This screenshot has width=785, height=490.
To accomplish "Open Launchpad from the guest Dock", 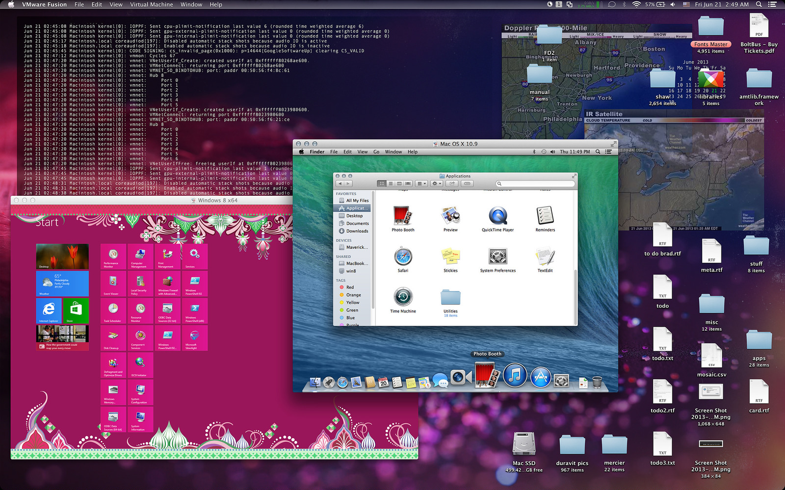I will point(329,383).
